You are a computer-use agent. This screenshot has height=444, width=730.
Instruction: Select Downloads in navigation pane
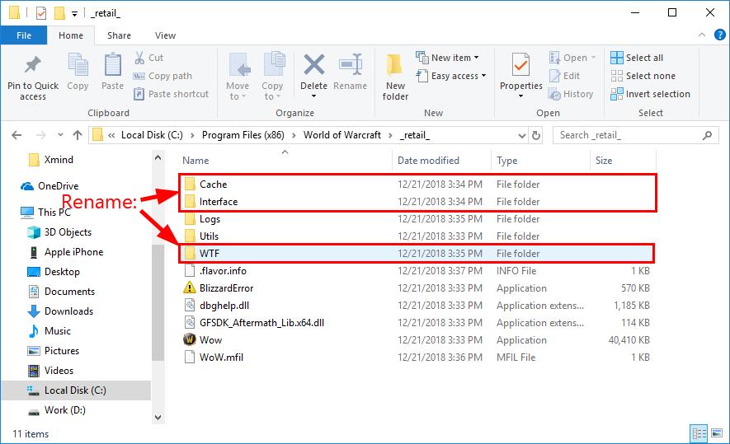click(x=68, y=311)
